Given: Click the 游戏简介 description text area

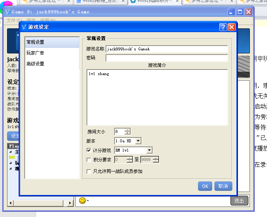Looking at the screenshot, I should [x=157, y=97].
